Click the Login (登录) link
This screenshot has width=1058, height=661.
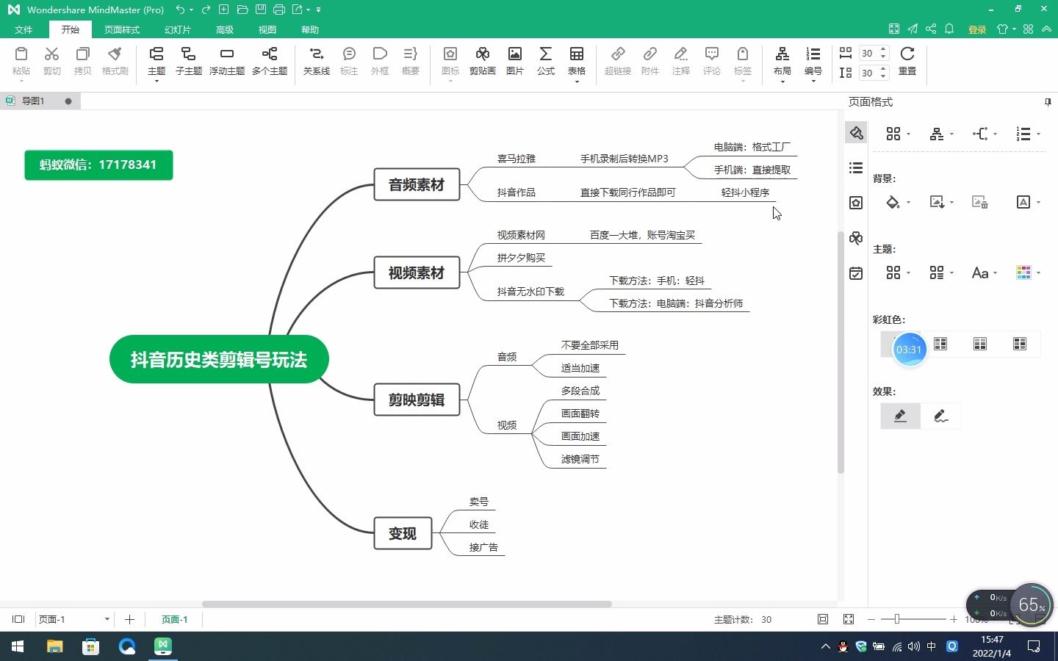[977, 29]
